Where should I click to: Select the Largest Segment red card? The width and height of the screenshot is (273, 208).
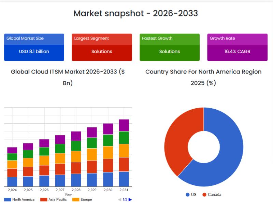102,47
